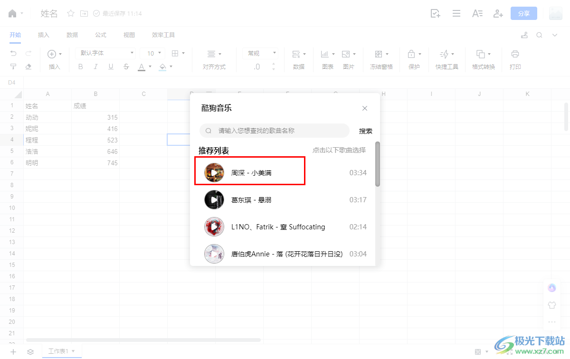Go to the home page icon
Image resolution: width=570 pixels, height=359 pixels.
12,13
